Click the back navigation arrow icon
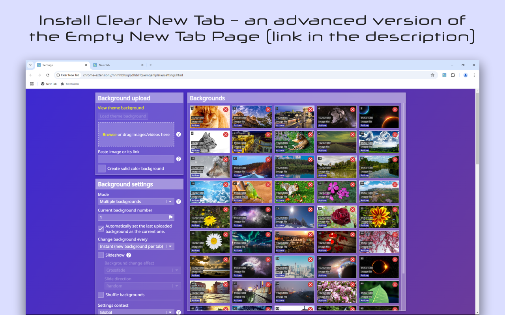This screenshot has width=505, height=315. pyautogui.click(x=31, y=75)
